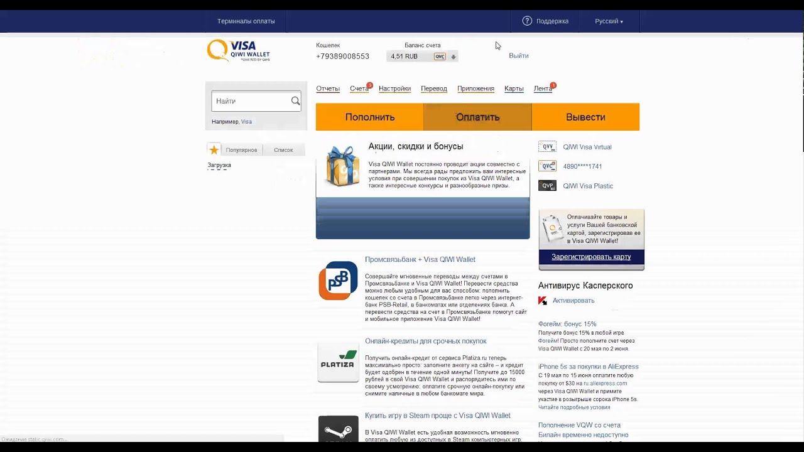Open the Фогейм: бонус 15% heading link
Image resolution: width=804 pixels, height=452 pixels.
pos(567,324)
